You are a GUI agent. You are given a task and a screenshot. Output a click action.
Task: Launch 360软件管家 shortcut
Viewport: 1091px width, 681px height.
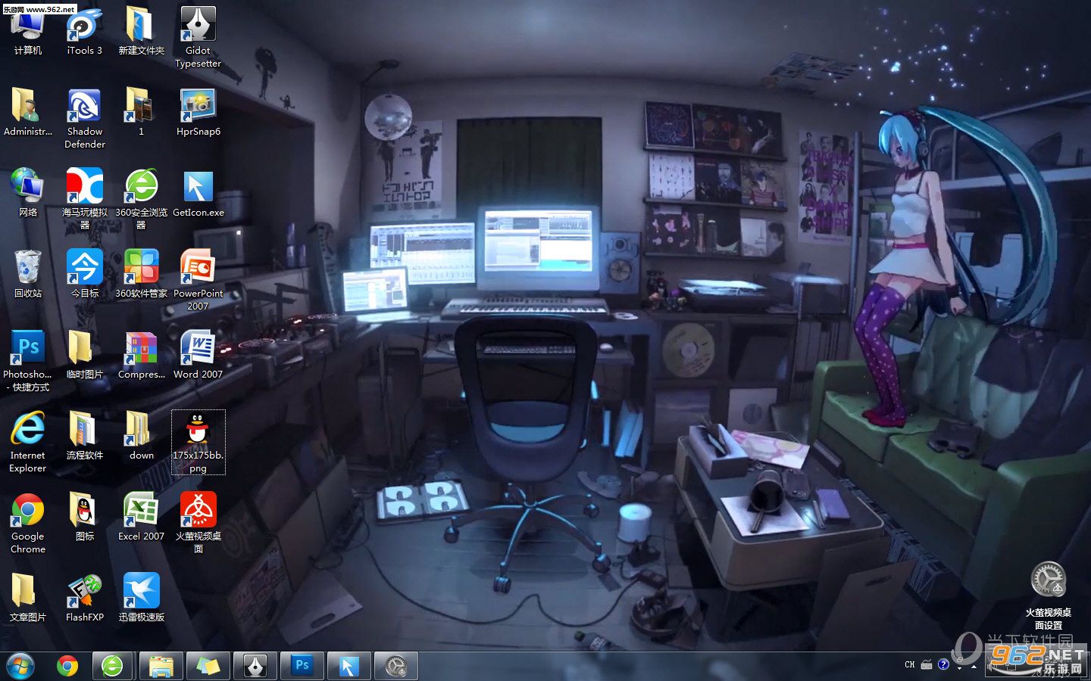pos(141,274)
